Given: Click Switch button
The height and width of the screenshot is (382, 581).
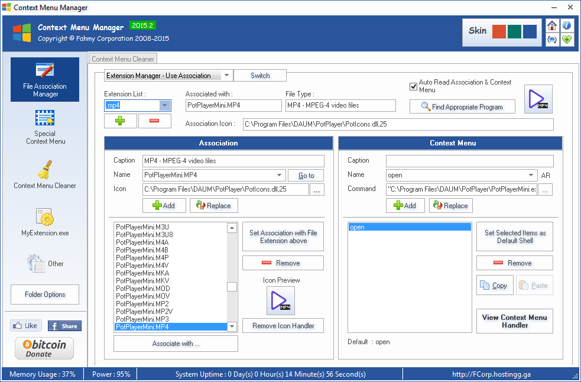Looking at the screenshot, I should click(x=260, y=75).
